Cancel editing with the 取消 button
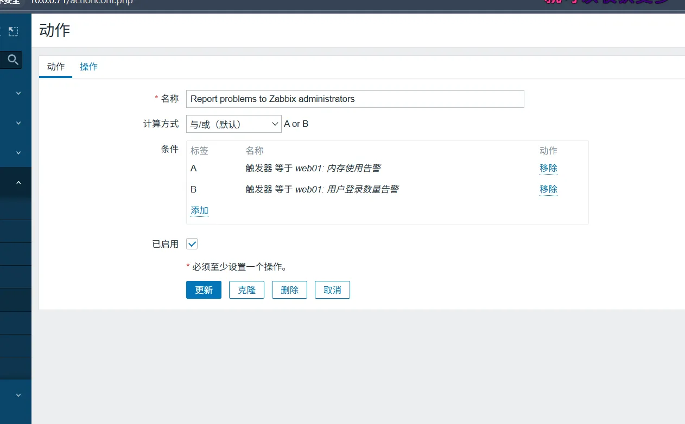This screenshot has width=685, height=424. click(332, 290)
